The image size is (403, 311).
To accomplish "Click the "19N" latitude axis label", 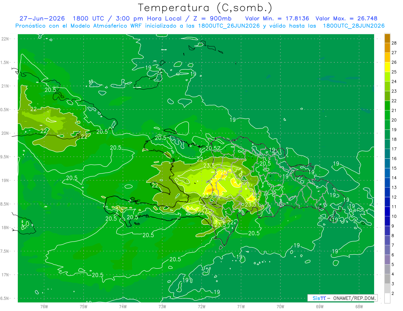I will pyautogui.click(x=6, y=180).
